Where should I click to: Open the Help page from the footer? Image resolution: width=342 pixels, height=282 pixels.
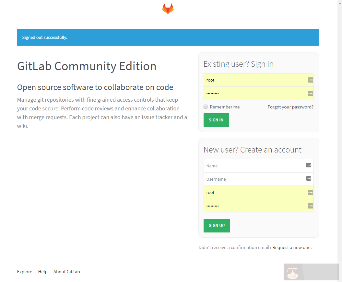point(42,272)
